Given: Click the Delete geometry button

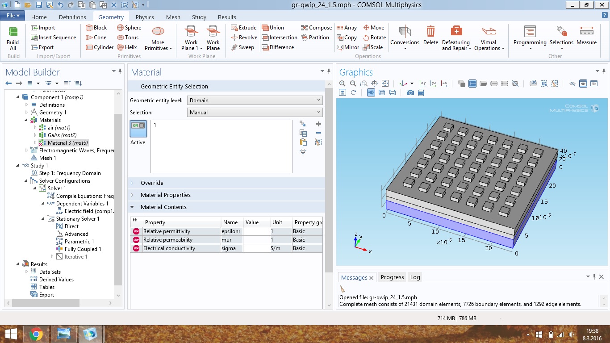Looking at the screenshot, I should pyautogui.click(x=430, y=36).
